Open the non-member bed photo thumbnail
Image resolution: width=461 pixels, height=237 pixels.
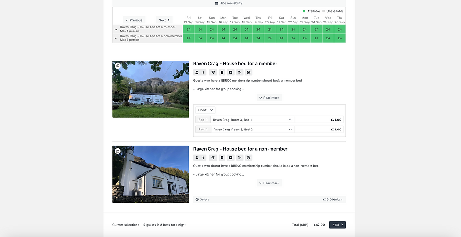(x=151, y=175)
